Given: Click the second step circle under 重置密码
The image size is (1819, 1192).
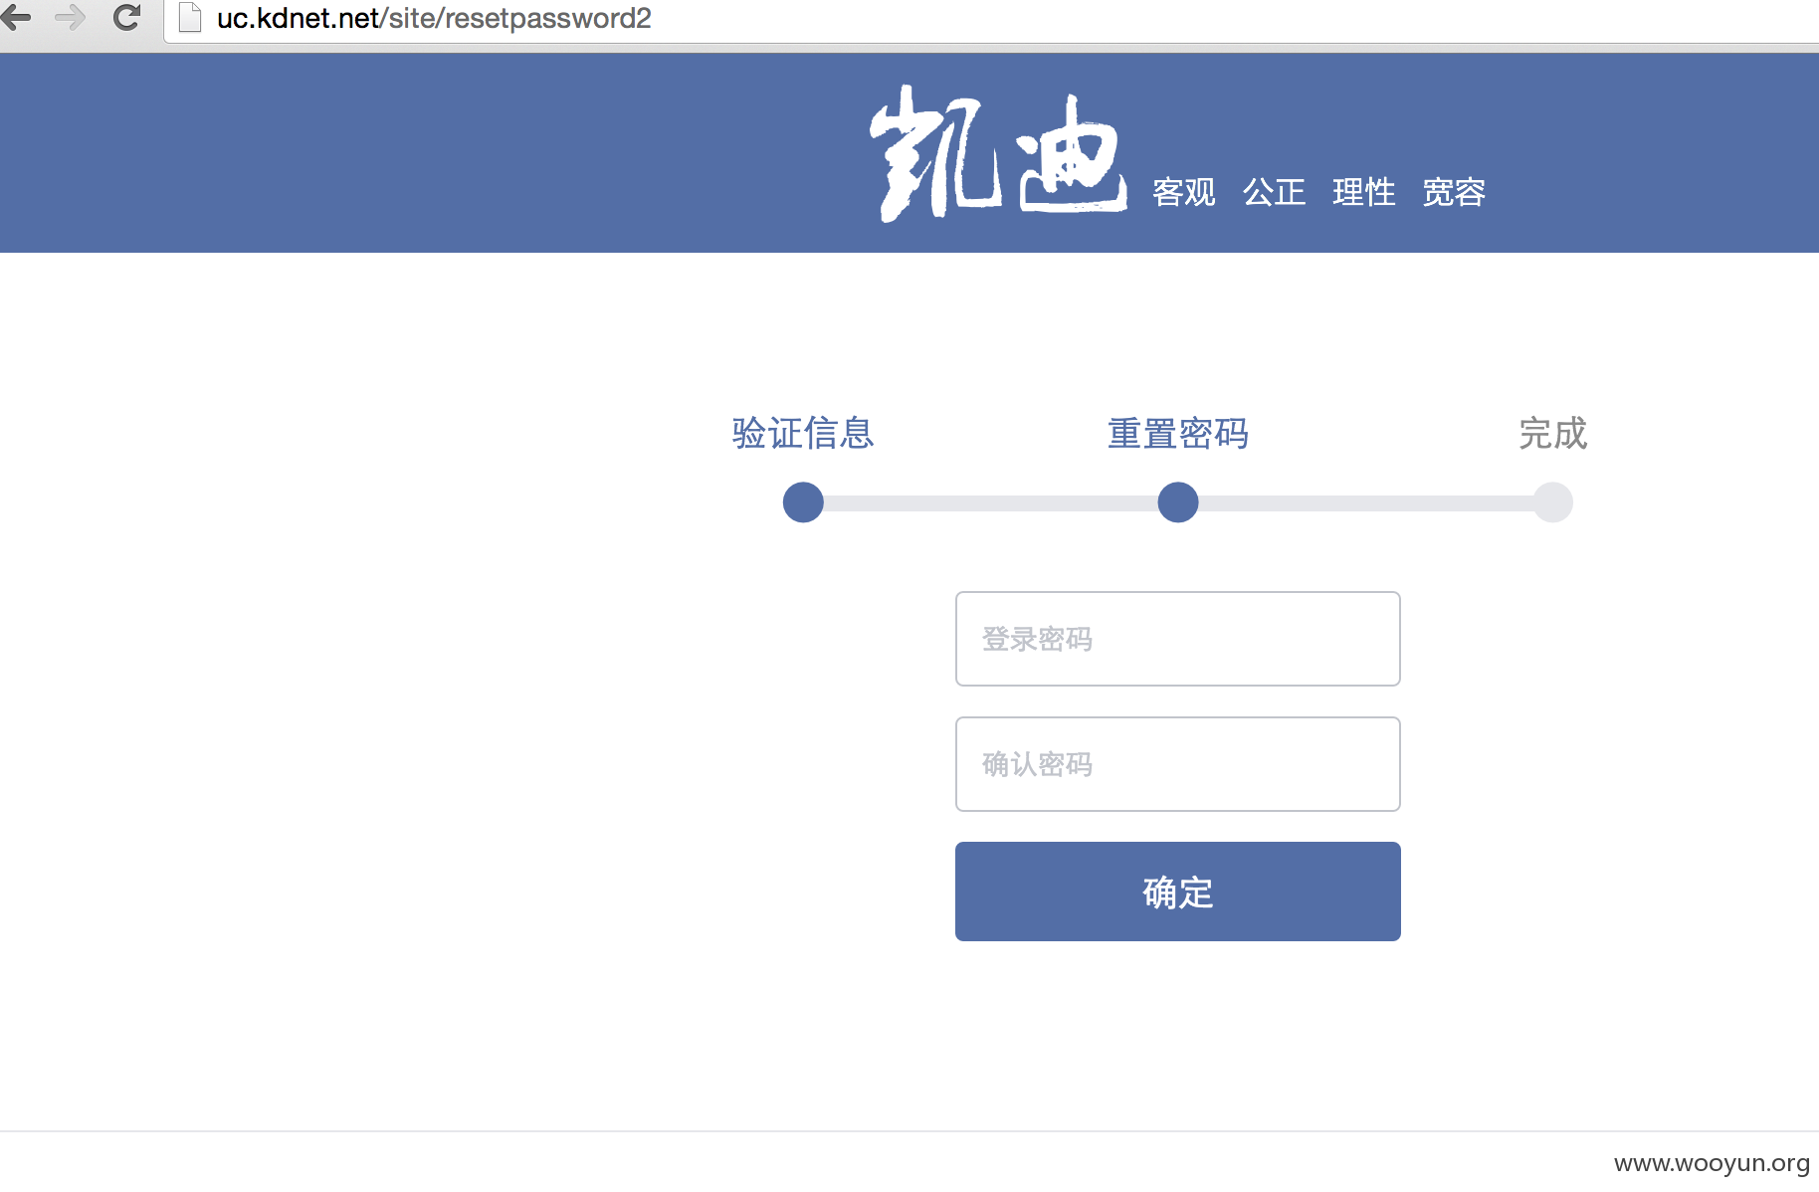Looking at the screenshot, I should coord(1178,502).
